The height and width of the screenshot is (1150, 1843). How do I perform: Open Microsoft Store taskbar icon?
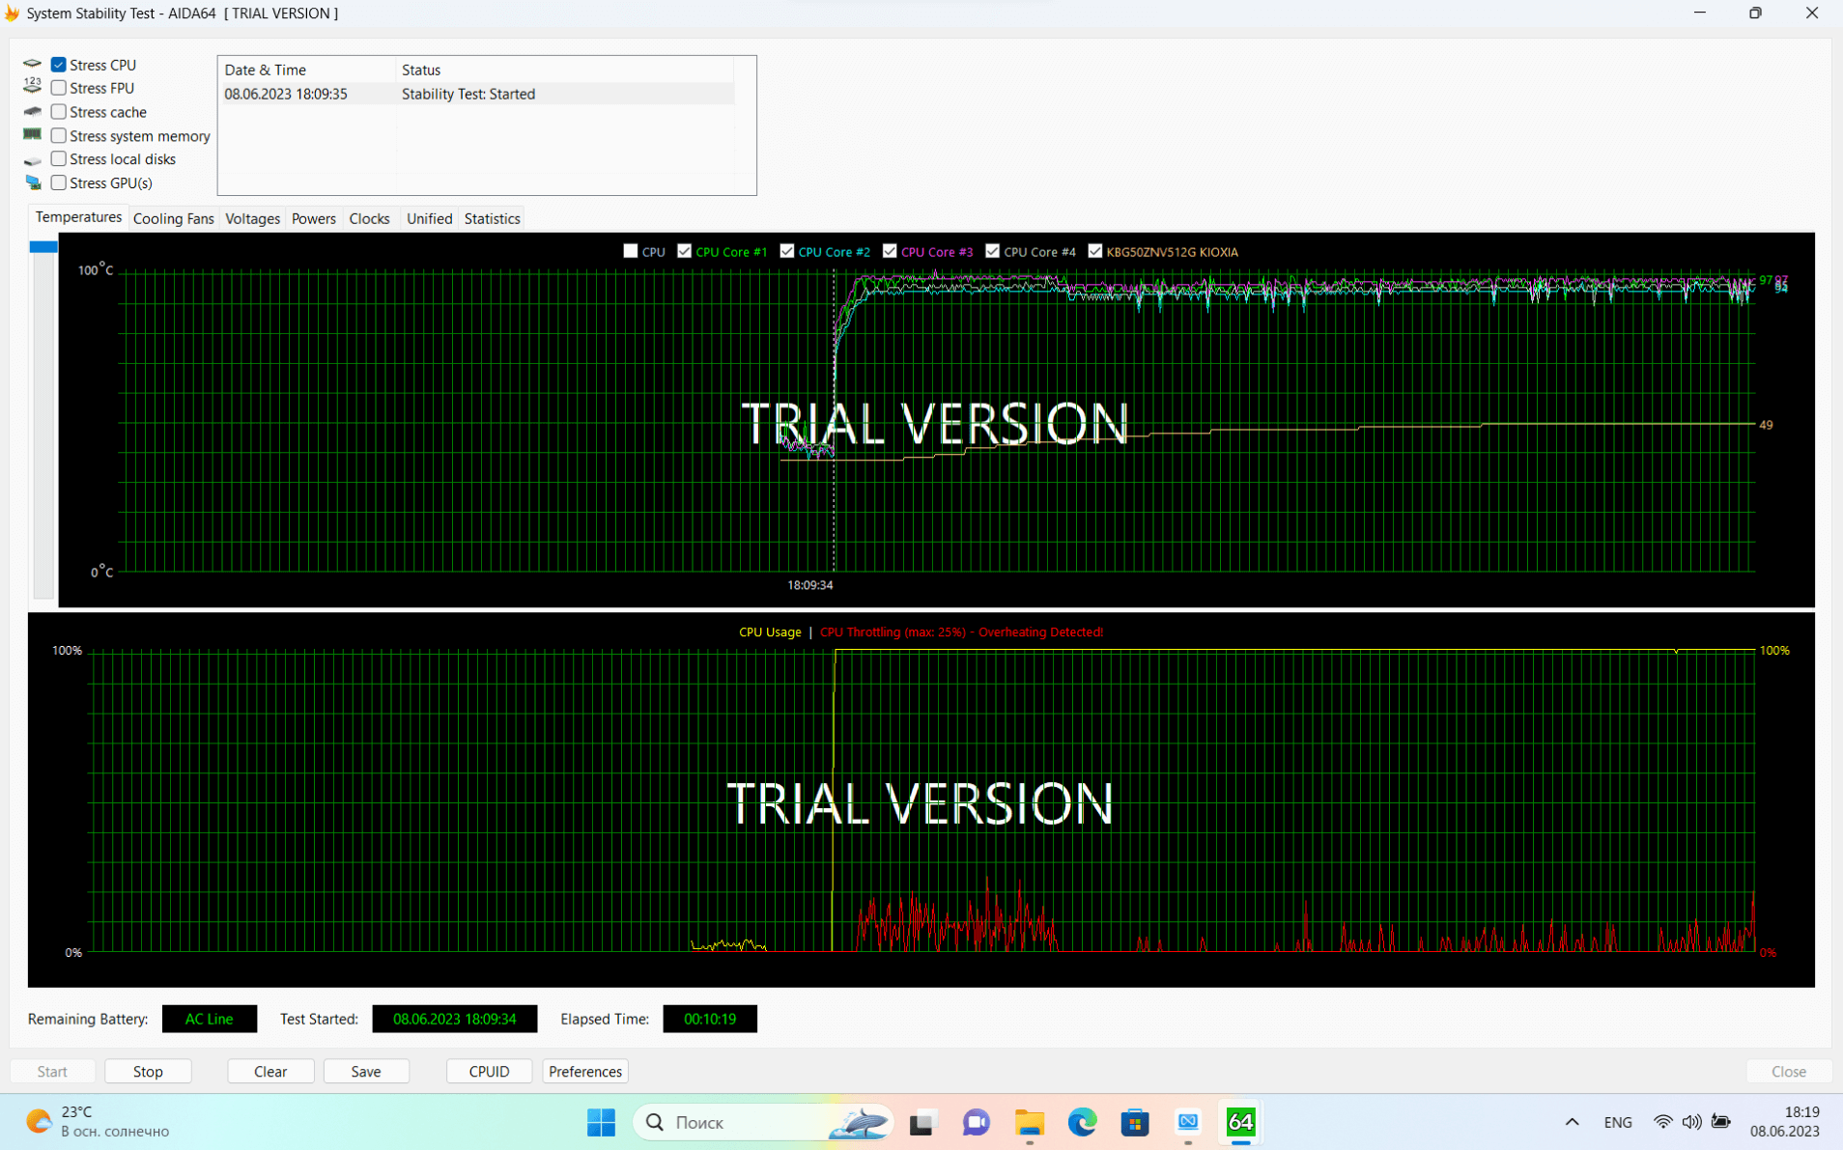1135,1122
